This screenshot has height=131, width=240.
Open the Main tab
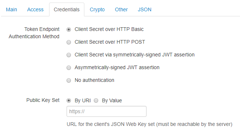click(12, 9)
